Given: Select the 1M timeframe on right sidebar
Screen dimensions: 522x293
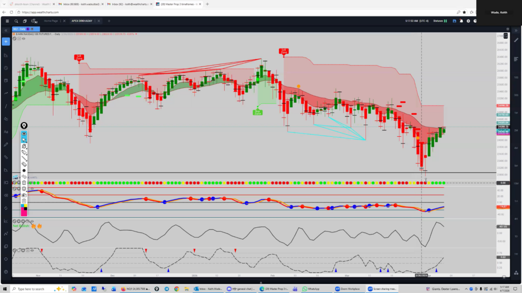Looking at the screenshot, I should pos(516,112).
